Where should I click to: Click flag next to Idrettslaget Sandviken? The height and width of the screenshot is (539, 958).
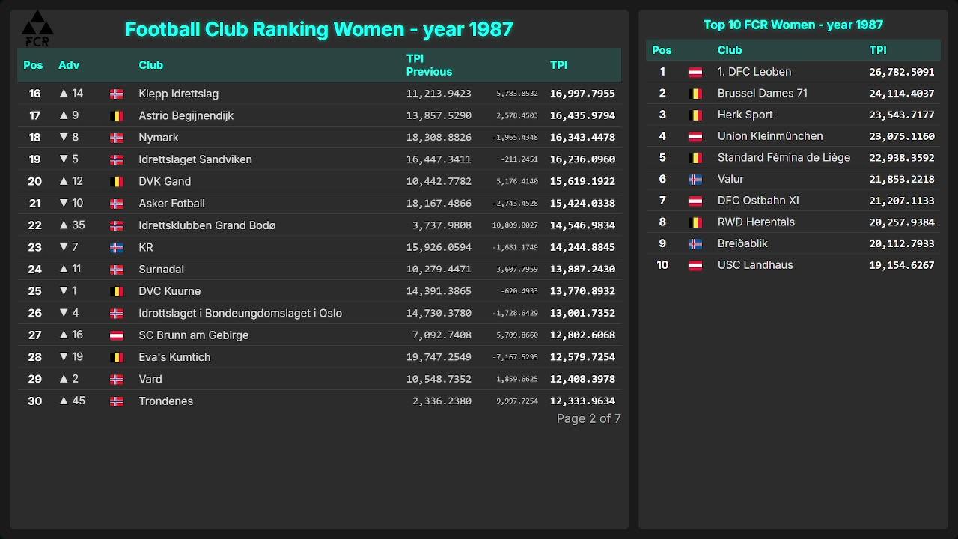point(117,160)
